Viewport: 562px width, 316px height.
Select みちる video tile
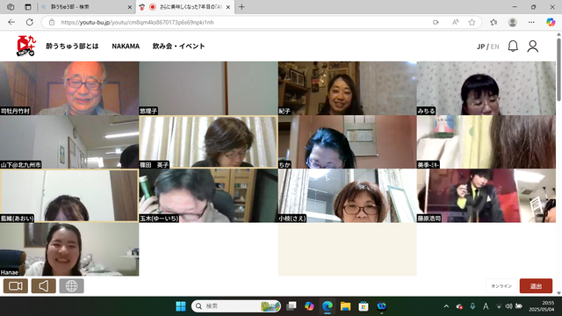click(486, 88)
